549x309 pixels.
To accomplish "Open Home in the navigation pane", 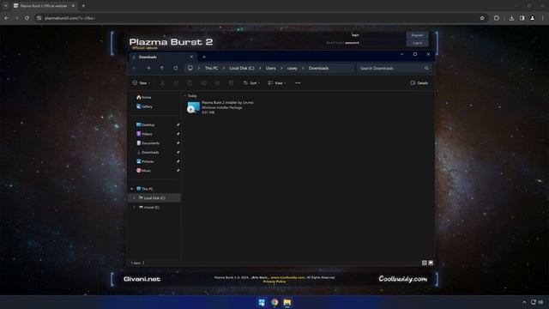I will point(144,97).
